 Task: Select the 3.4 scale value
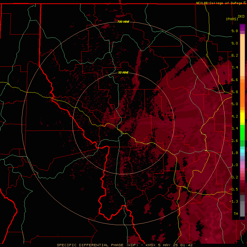[235, 128]
